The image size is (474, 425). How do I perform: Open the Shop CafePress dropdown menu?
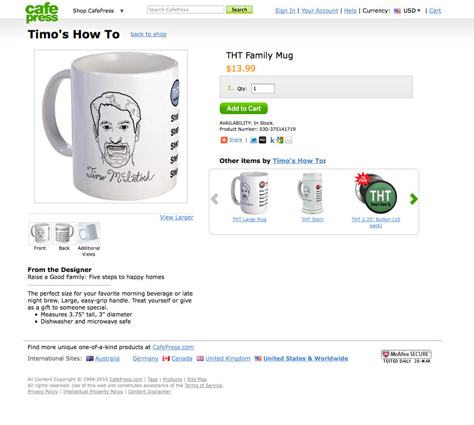(98, 11)
